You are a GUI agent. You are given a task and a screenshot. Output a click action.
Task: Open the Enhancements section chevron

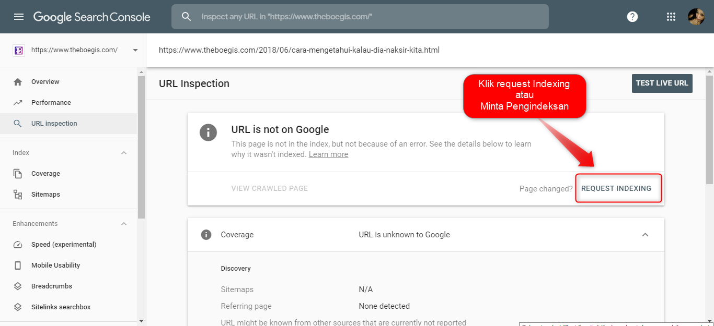pyautogui.click(x=124, y=223)
